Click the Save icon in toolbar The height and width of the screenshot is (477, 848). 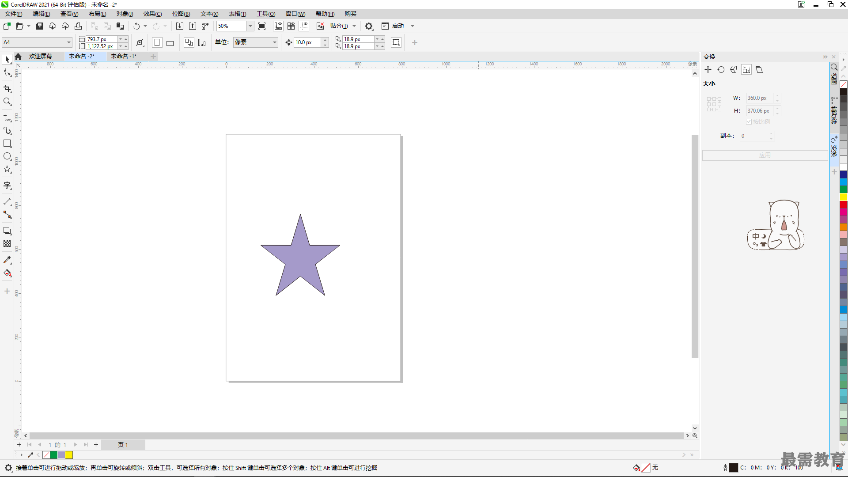tap(40, 26)
